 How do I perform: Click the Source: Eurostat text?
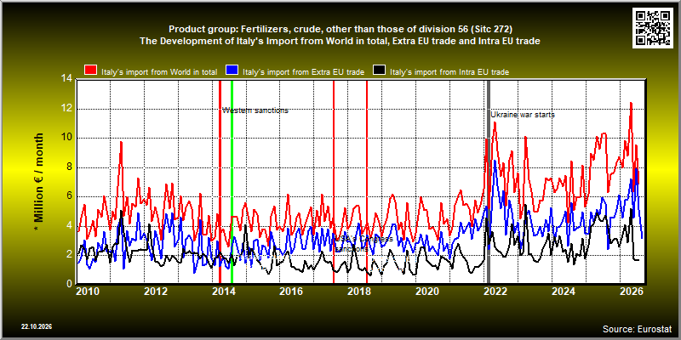[x=637, y=328]
